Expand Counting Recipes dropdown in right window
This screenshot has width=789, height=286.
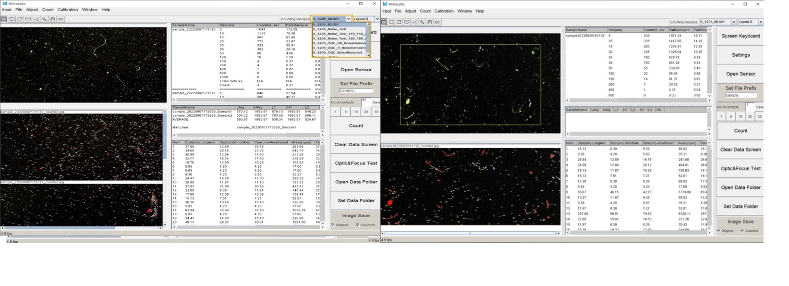click(x=734, y=22)
